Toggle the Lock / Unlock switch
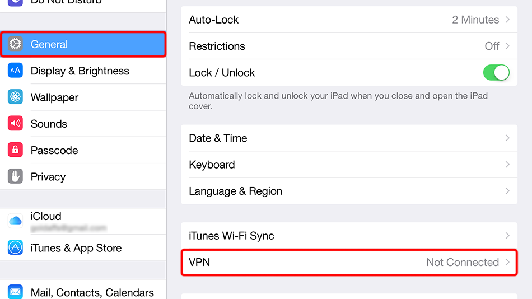 tap(496, 73)
